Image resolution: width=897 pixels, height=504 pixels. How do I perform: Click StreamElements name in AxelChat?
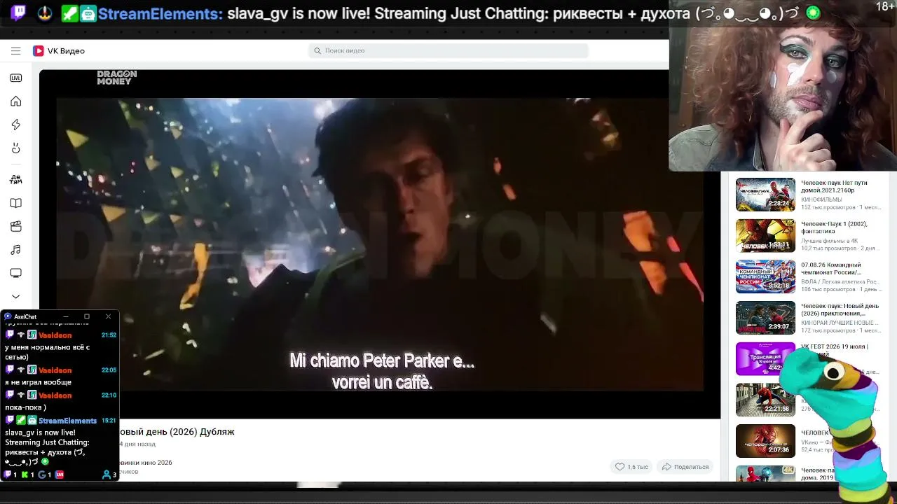click(x=67, y=421)
